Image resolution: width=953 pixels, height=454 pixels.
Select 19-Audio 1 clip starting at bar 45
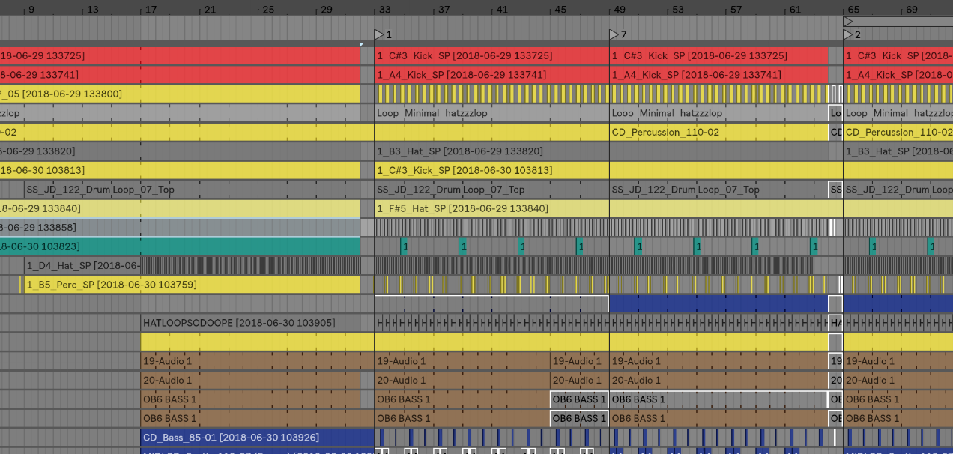(x=580, y=361)
